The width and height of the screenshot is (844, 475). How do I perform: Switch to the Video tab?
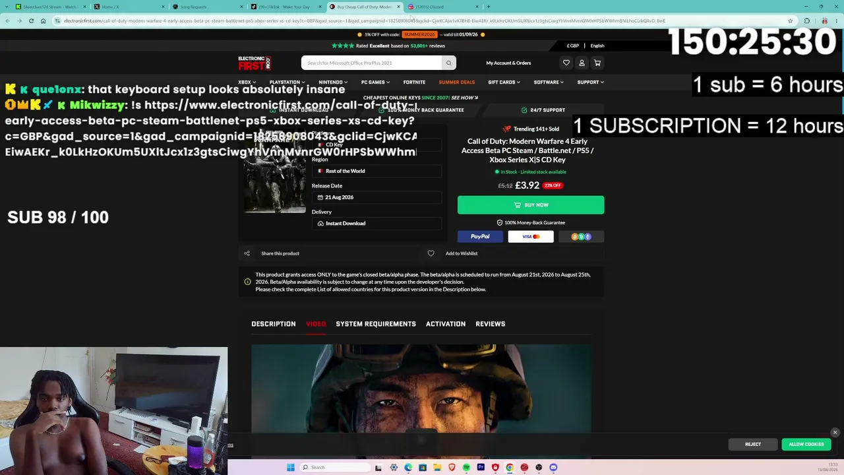point(316,324)
